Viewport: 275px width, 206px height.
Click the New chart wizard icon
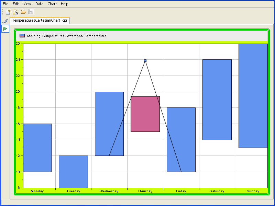click(x=15, y=12)
